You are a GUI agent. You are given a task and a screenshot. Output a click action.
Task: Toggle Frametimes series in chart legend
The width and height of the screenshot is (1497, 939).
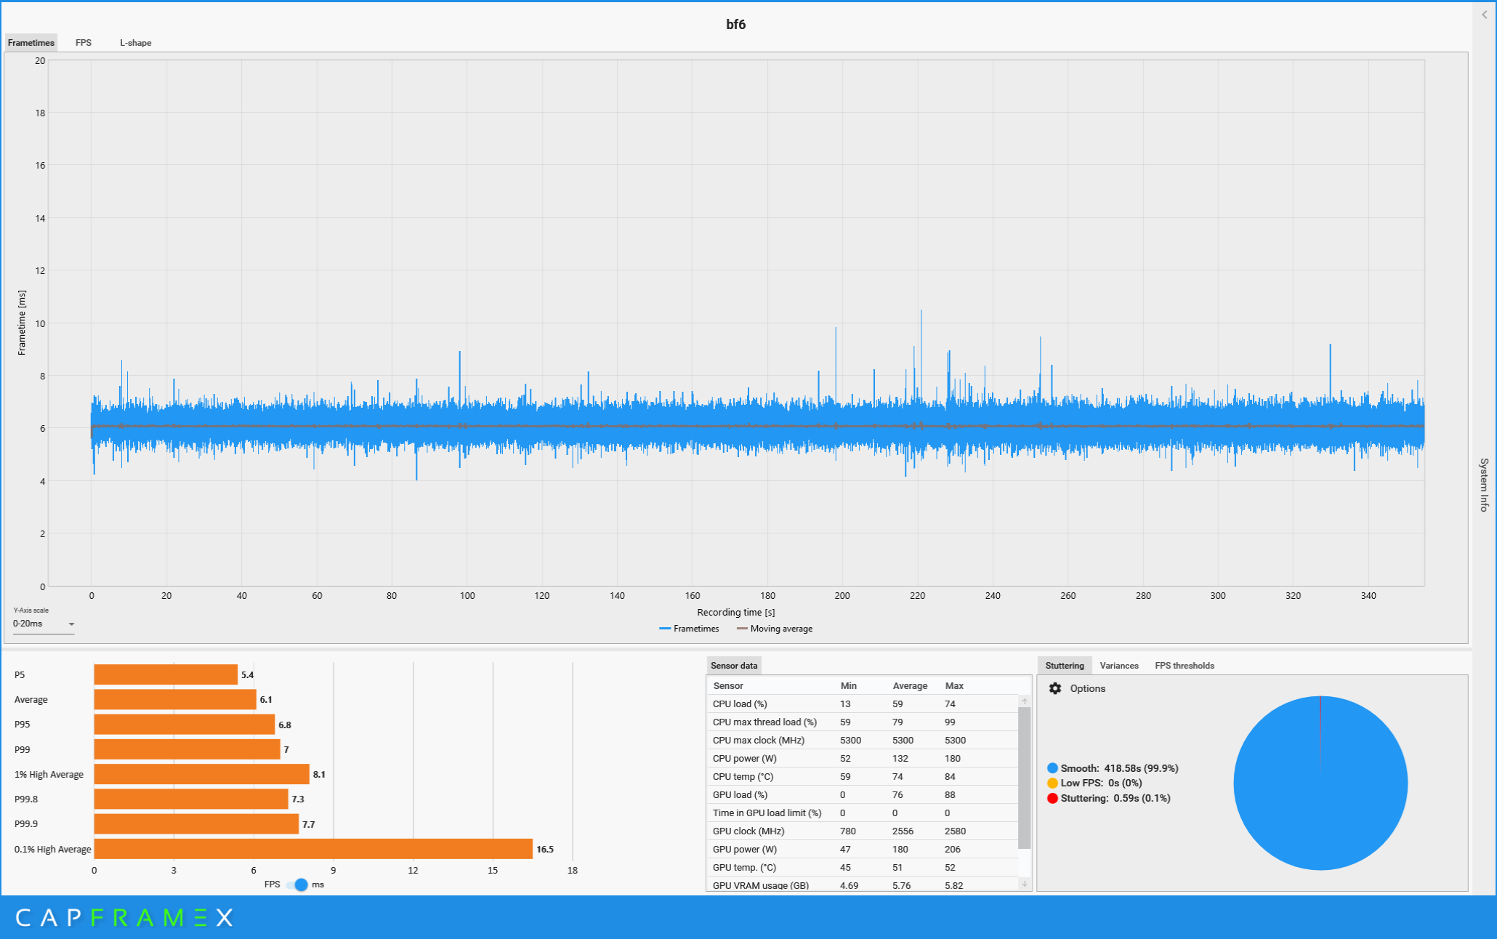pyautogui.click(x=689, y=629)
